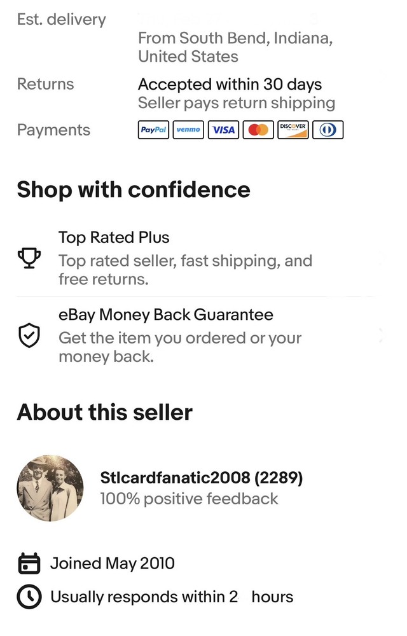Image resolution: width=407 pixels, height=636 pixels.
Task: Click the 'From South Bend, Indiana' location text
Action: (x=235, y=38)
